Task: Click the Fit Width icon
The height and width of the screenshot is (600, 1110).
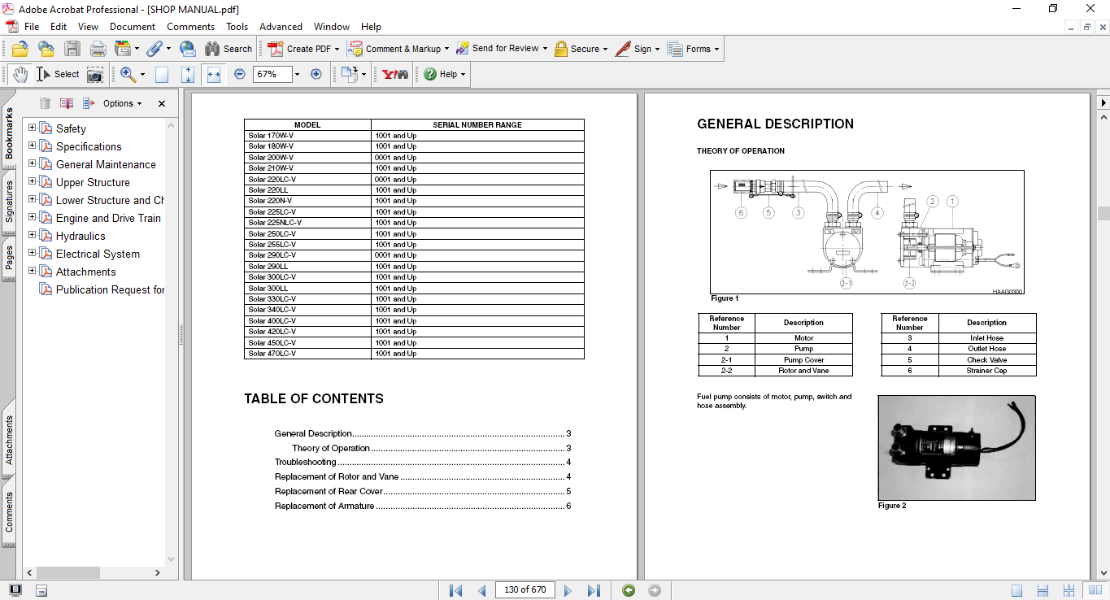Action: [214, 74]
